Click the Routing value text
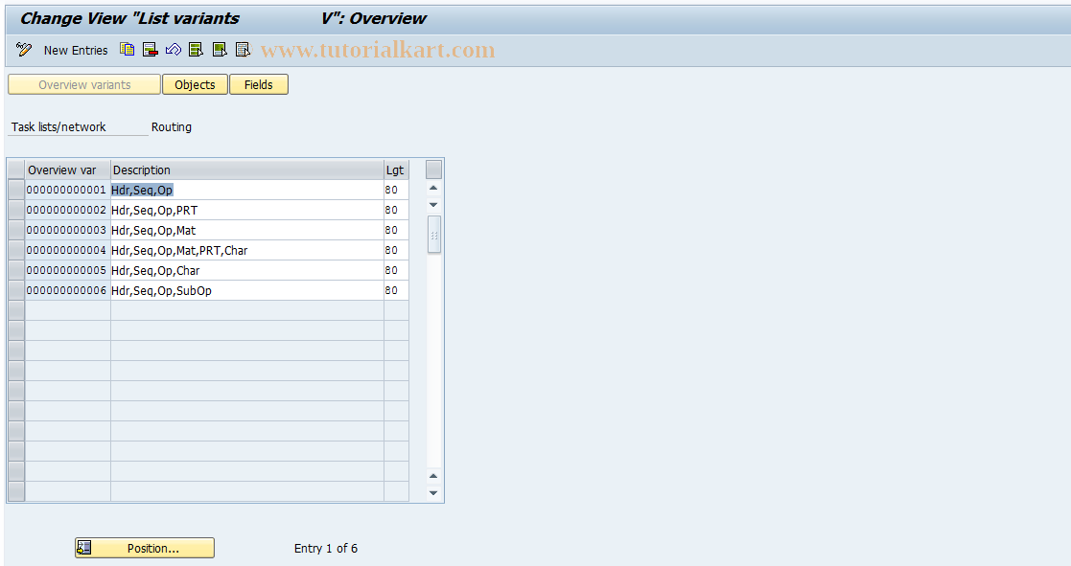 (x=172, y=126)
